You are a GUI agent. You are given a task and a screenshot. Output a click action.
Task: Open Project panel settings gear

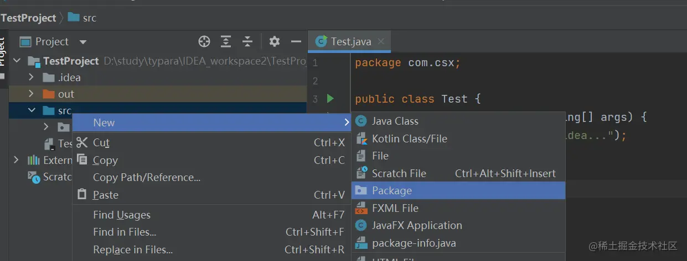tap(274, 41)
